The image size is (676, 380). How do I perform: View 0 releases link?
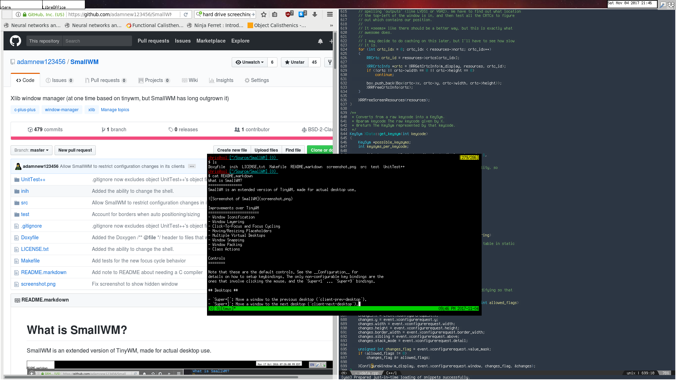(183, 129)
